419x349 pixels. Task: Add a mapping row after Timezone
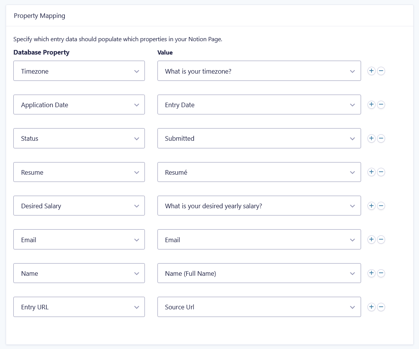point(371,71)
